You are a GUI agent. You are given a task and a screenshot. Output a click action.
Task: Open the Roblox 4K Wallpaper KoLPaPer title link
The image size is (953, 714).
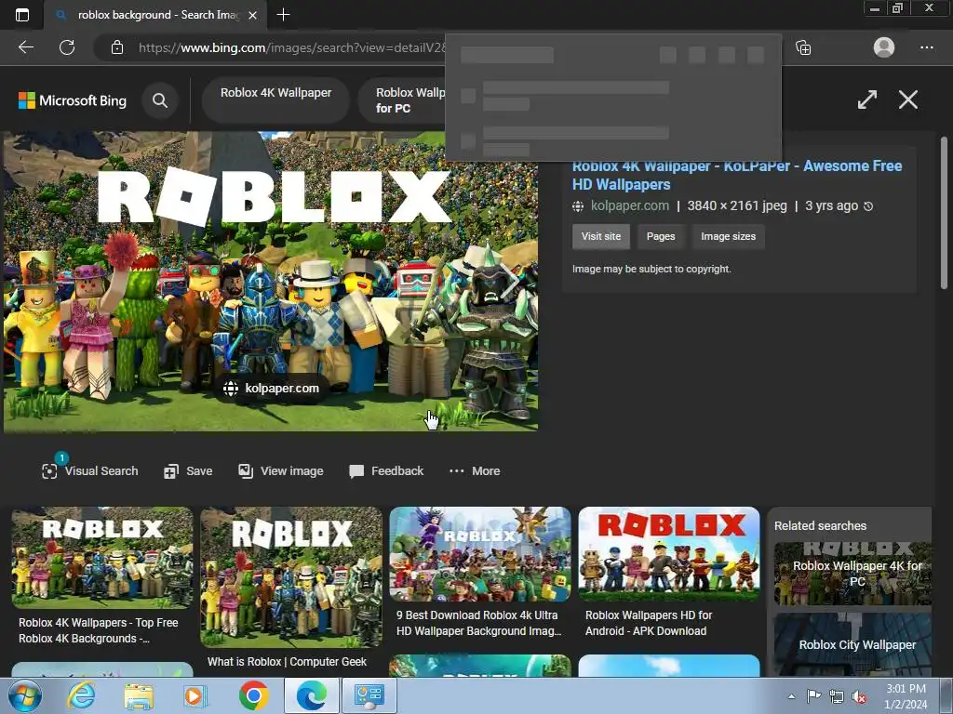[x=737, y=175]
